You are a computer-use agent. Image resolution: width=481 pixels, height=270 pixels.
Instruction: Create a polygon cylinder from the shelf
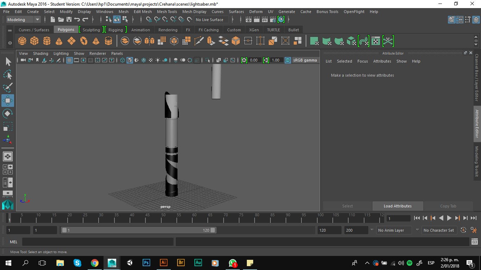point(47,41)
